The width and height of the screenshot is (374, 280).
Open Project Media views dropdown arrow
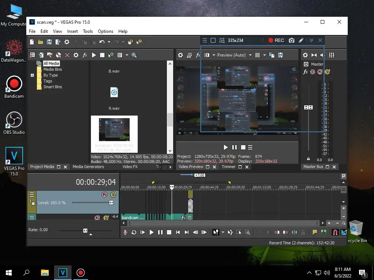click(x=127, y=55)
